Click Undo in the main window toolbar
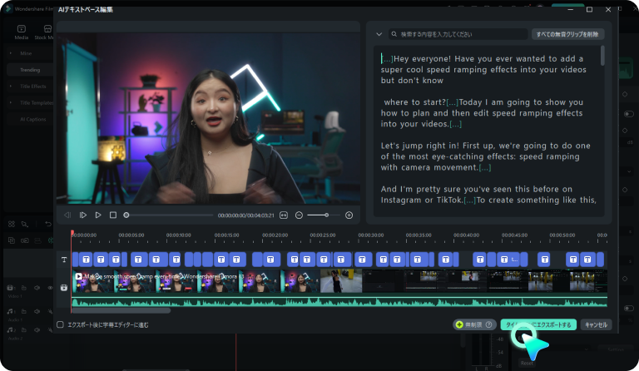The height and width of the screenshot is (371, 639). tap(48, 224)
